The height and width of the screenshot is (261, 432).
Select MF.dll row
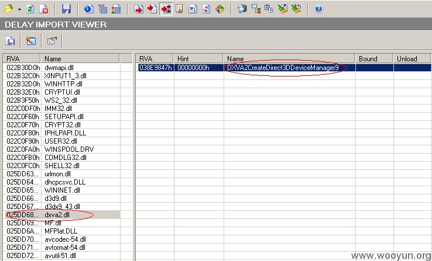pos(61,223)
